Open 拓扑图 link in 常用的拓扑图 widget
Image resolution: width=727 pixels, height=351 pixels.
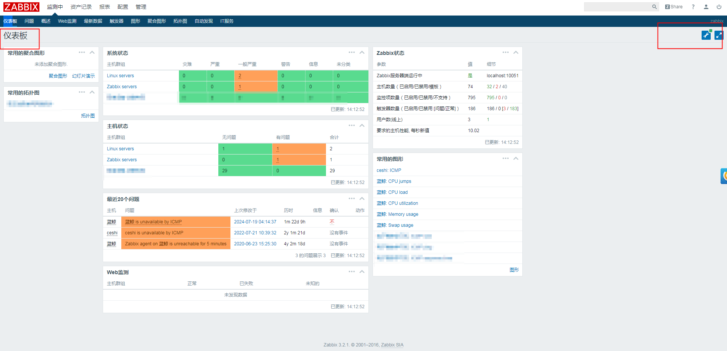point(88,116)
